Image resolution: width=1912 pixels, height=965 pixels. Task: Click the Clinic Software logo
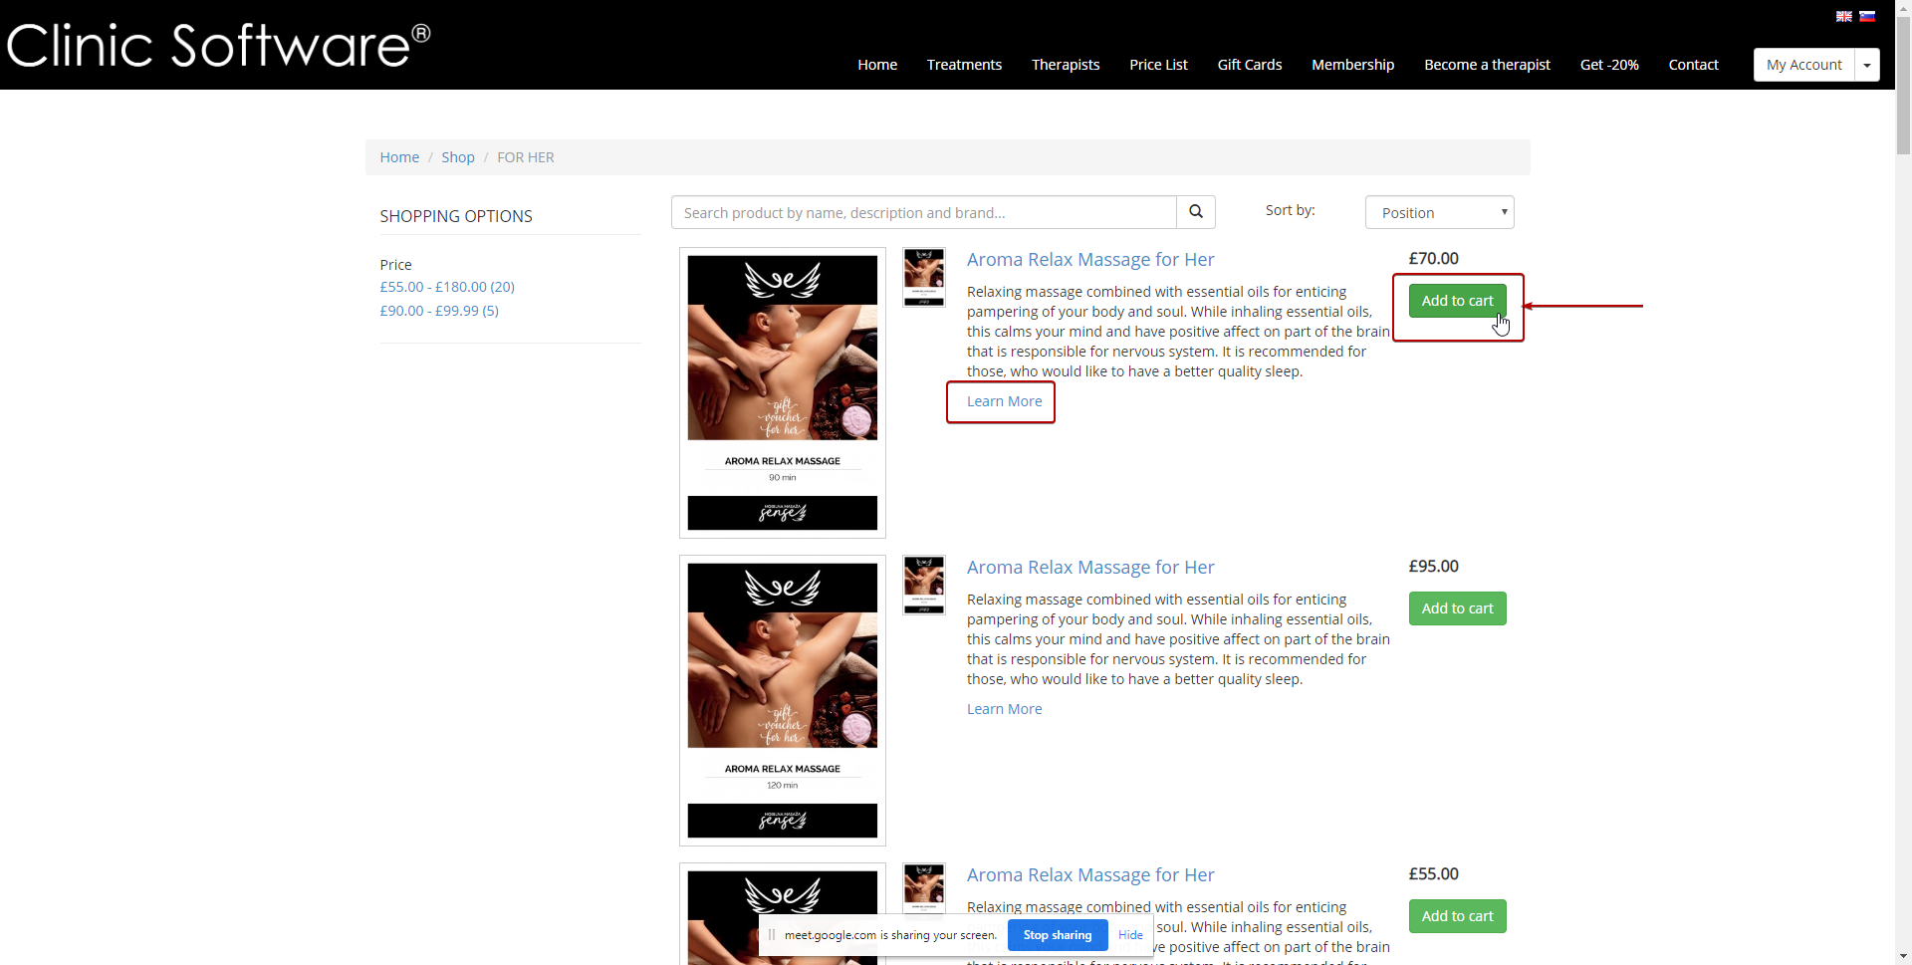[x=218, y=45]
